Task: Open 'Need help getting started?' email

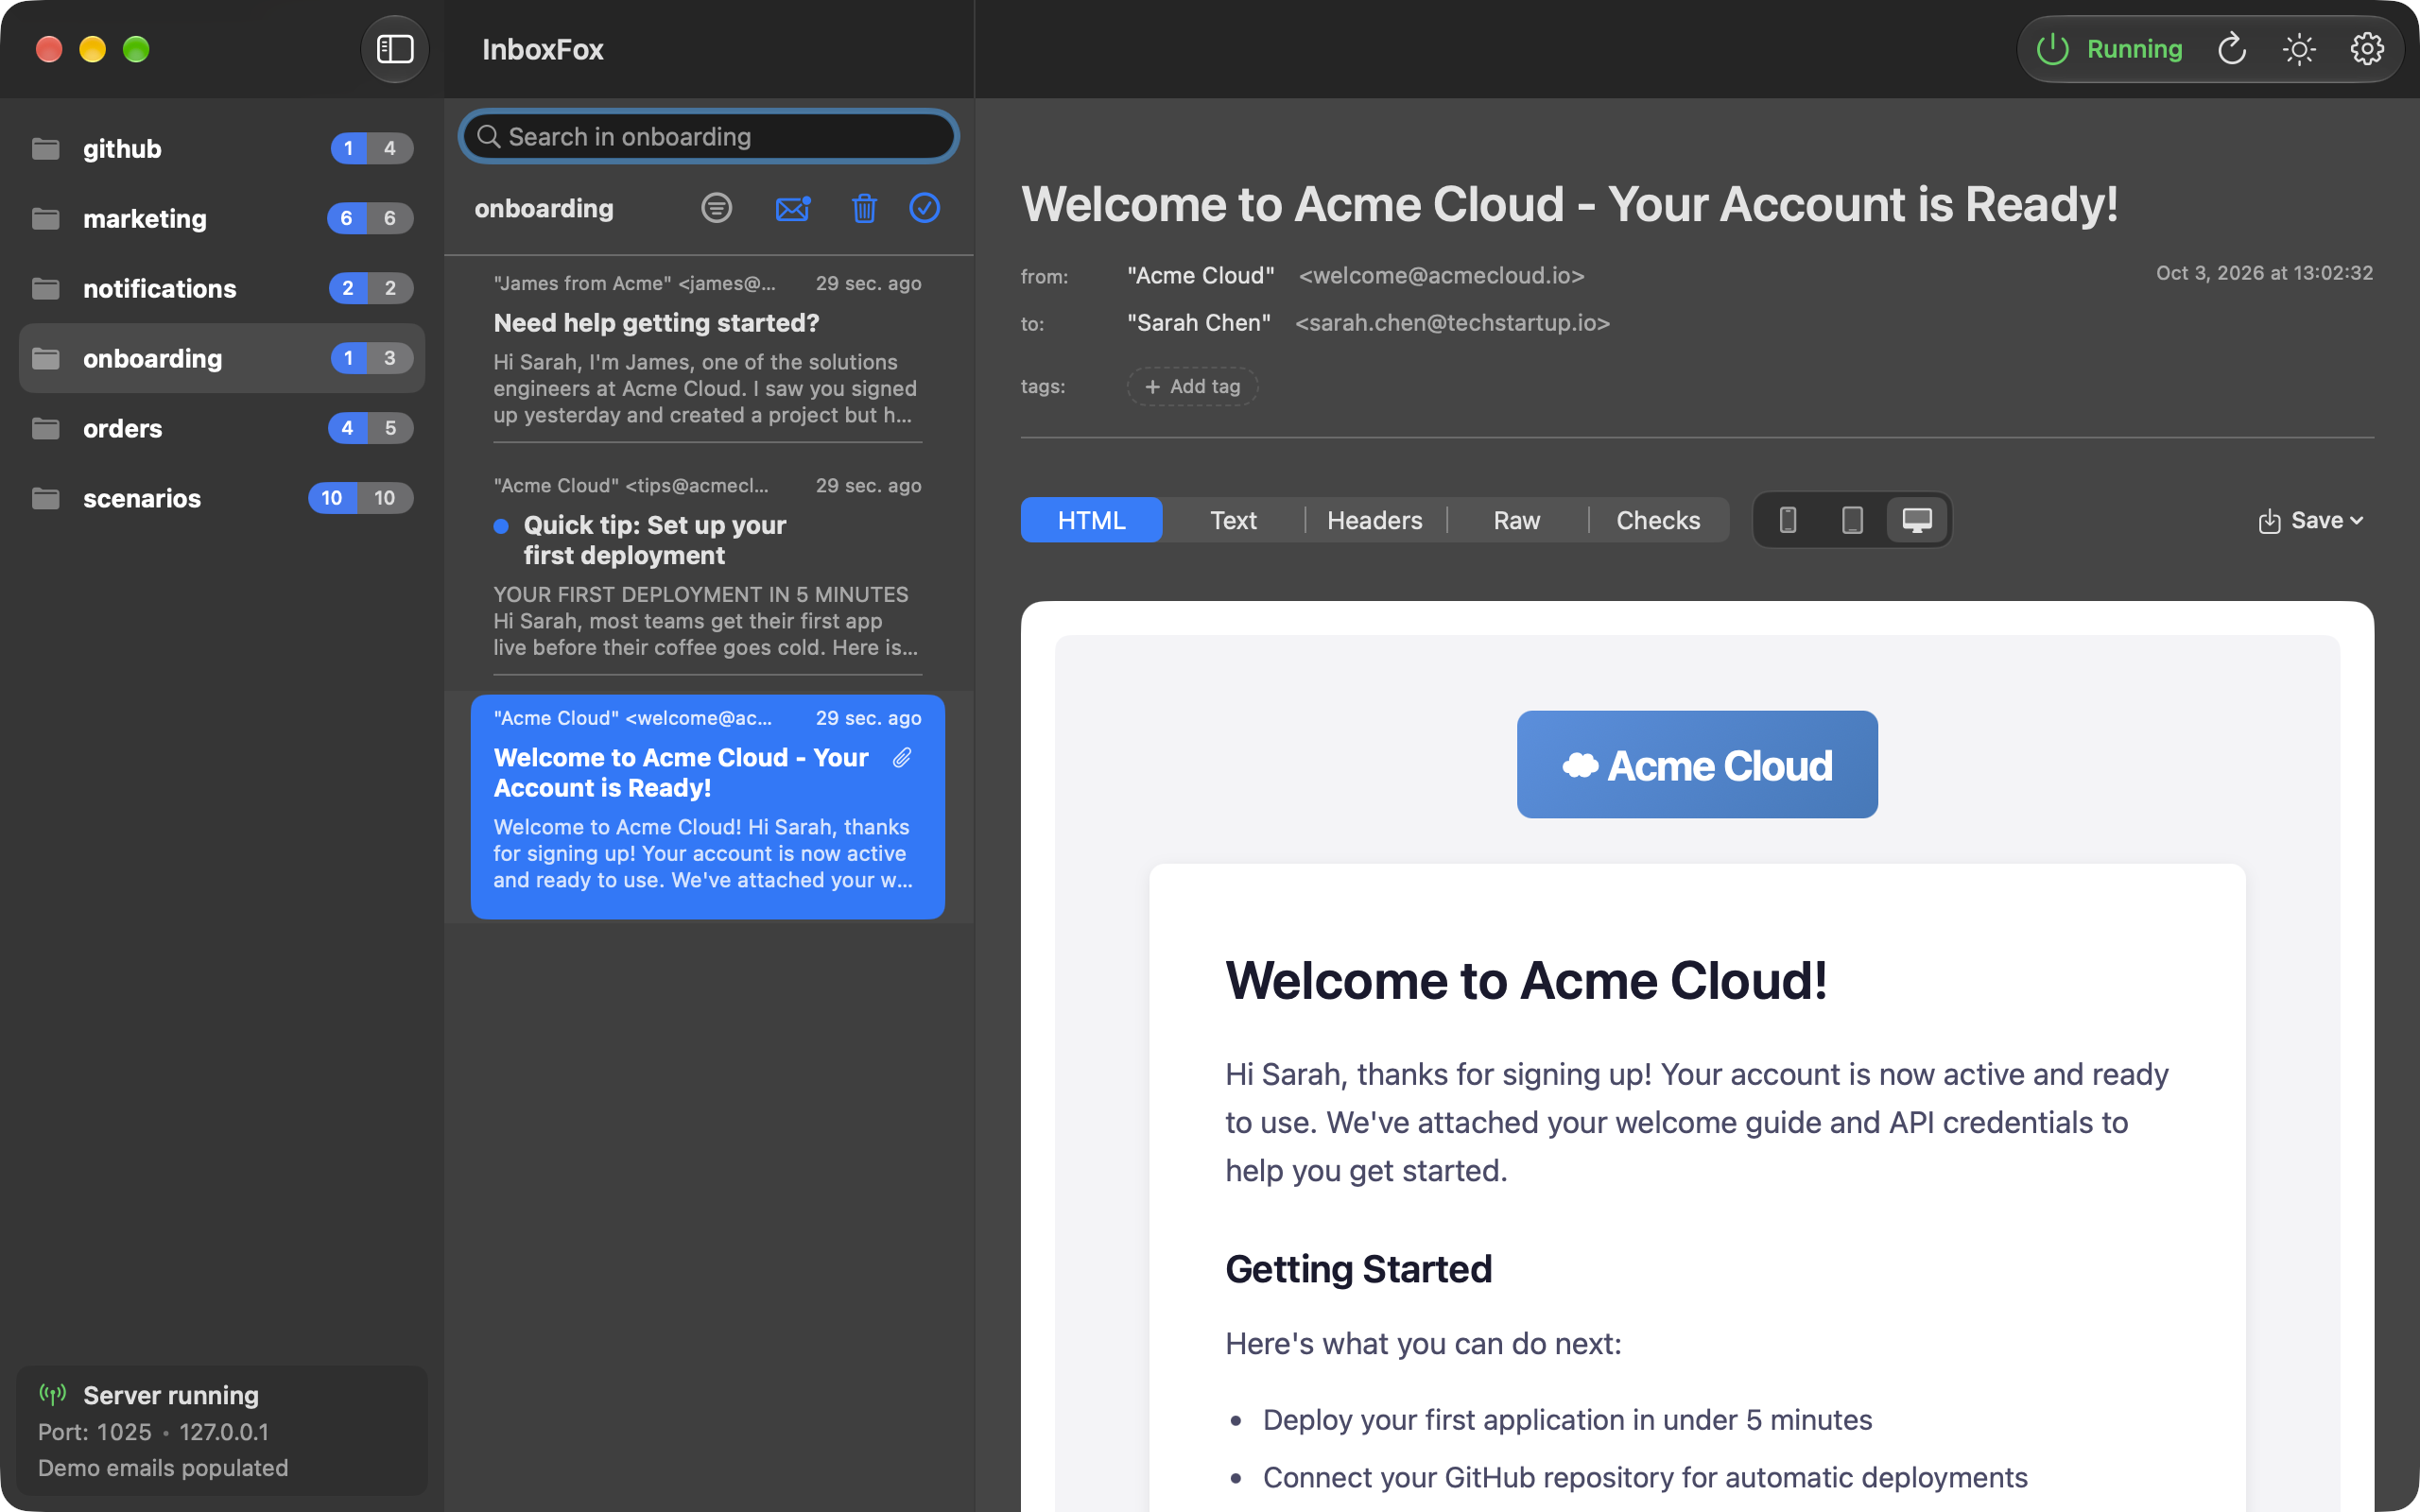Action: pyautogui.click(x=708, y=349)
